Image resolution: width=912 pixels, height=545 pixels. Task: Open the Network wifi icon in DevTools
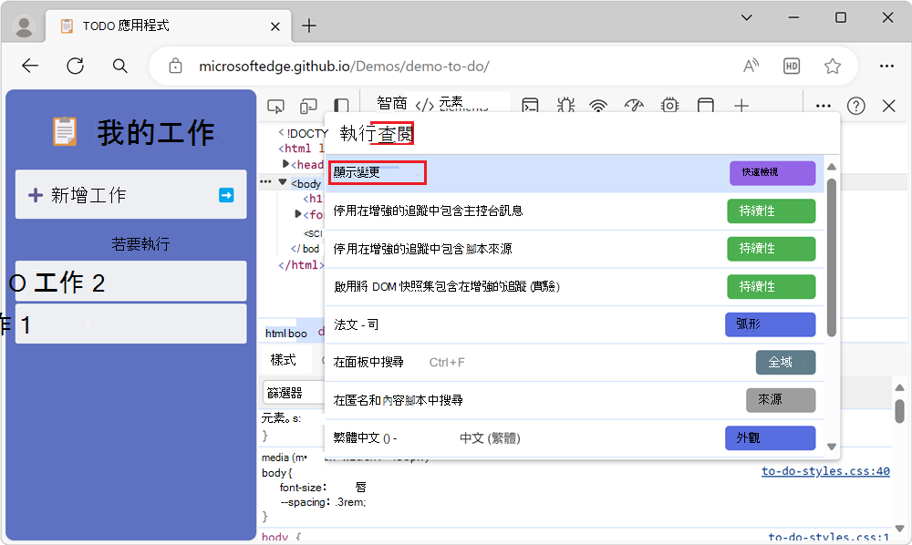point(598,106)
